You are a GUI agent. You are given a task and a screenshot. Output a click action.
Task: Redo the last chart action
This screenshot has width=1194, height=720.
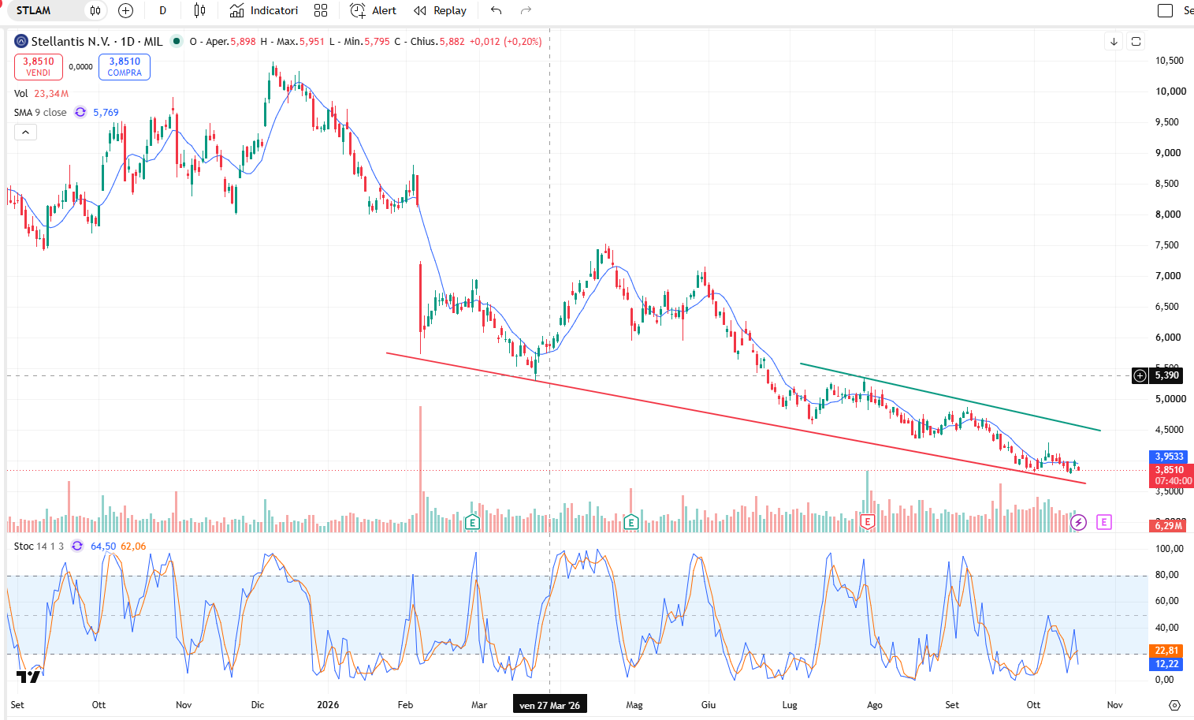click(x=526, y=10)
